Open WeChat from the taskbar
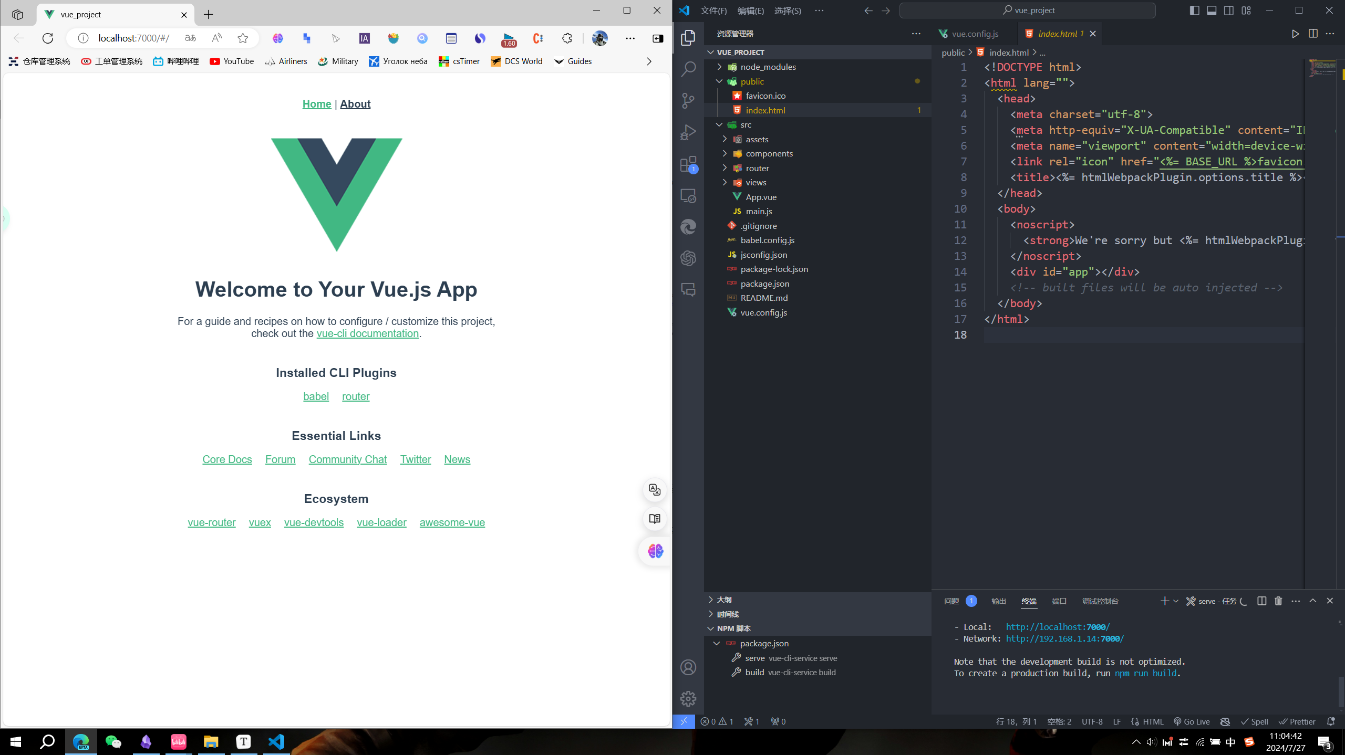 point(113,742)
